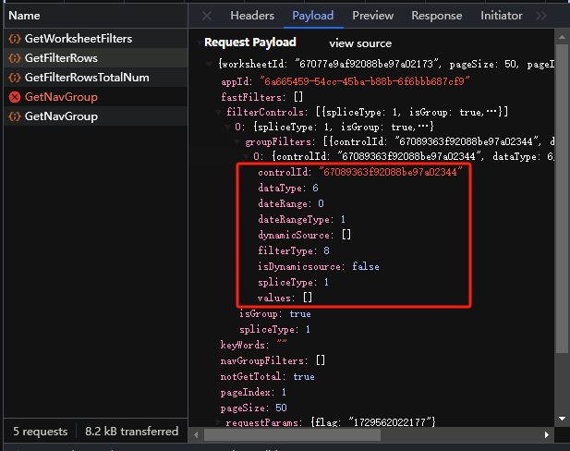Open the Preview tab
This screenshot has height=451, width=570.
(x=372, y=16)
